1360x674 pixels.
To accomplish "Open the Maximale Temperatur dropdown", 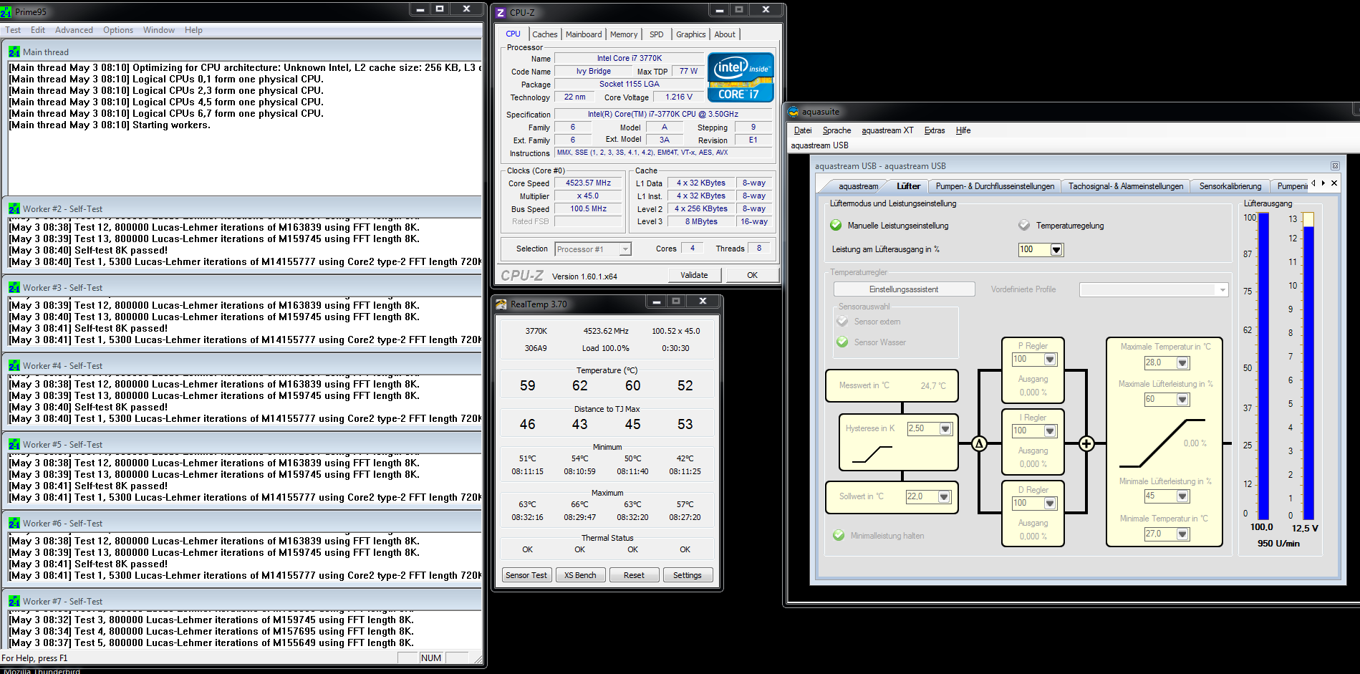I will (1182, 363).
